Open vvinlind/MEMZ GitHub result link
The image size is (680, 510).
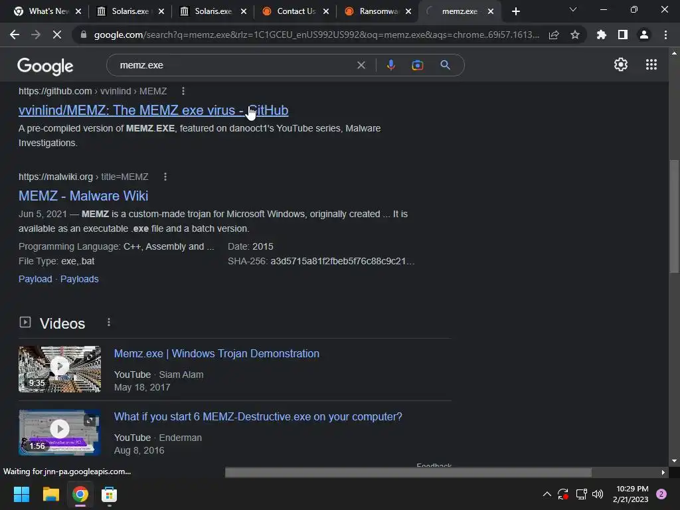point(153,110)
